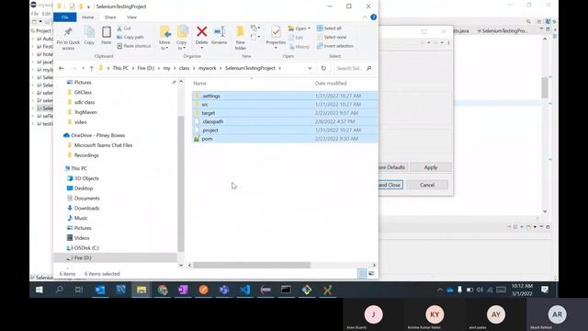Open Visual Studio Code from taskbar
This screenshot has width=588, height=331.
(x=244, y=290)
